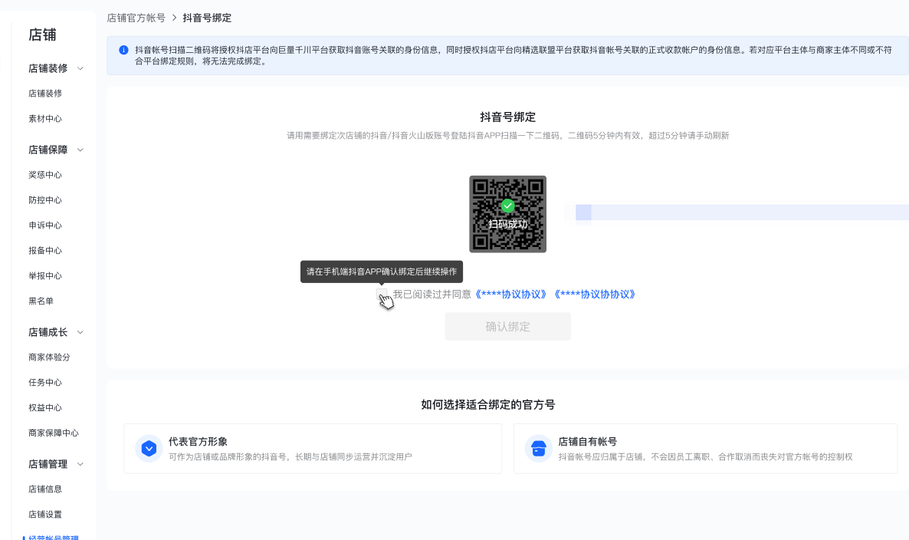Open 黑名单 in the sidebar
The width and height of the screenshot is (909, 540).
pyautogui.click(x=41, y=301)
